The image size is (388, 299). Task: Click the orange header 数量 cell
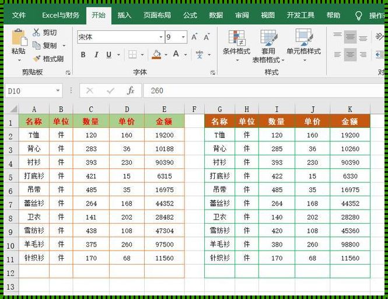(277, 121)
